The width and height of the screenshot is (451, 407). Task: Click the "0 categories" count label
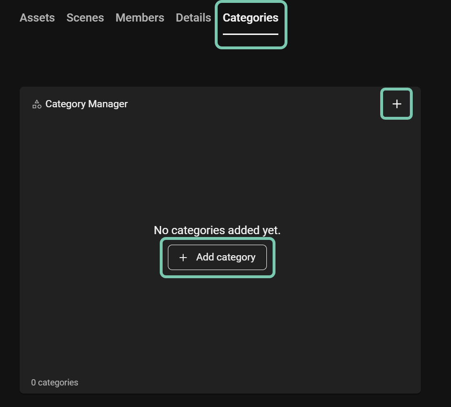point(55,383)
